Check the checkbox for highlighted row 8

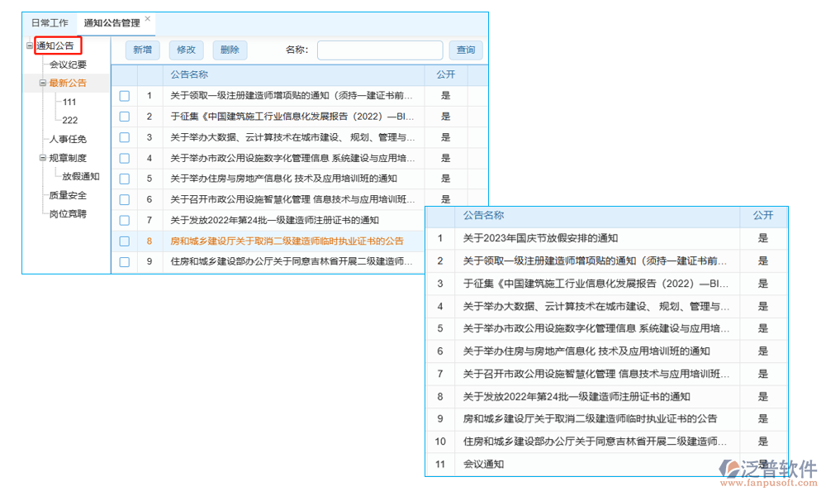point(125,241)
